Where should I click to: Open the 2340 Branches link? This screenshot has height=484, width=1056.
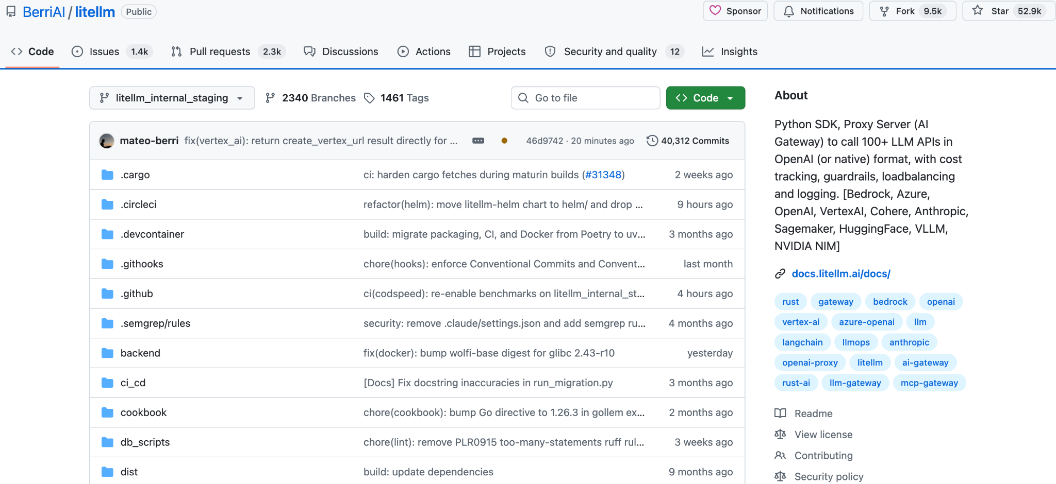[311, 98]
